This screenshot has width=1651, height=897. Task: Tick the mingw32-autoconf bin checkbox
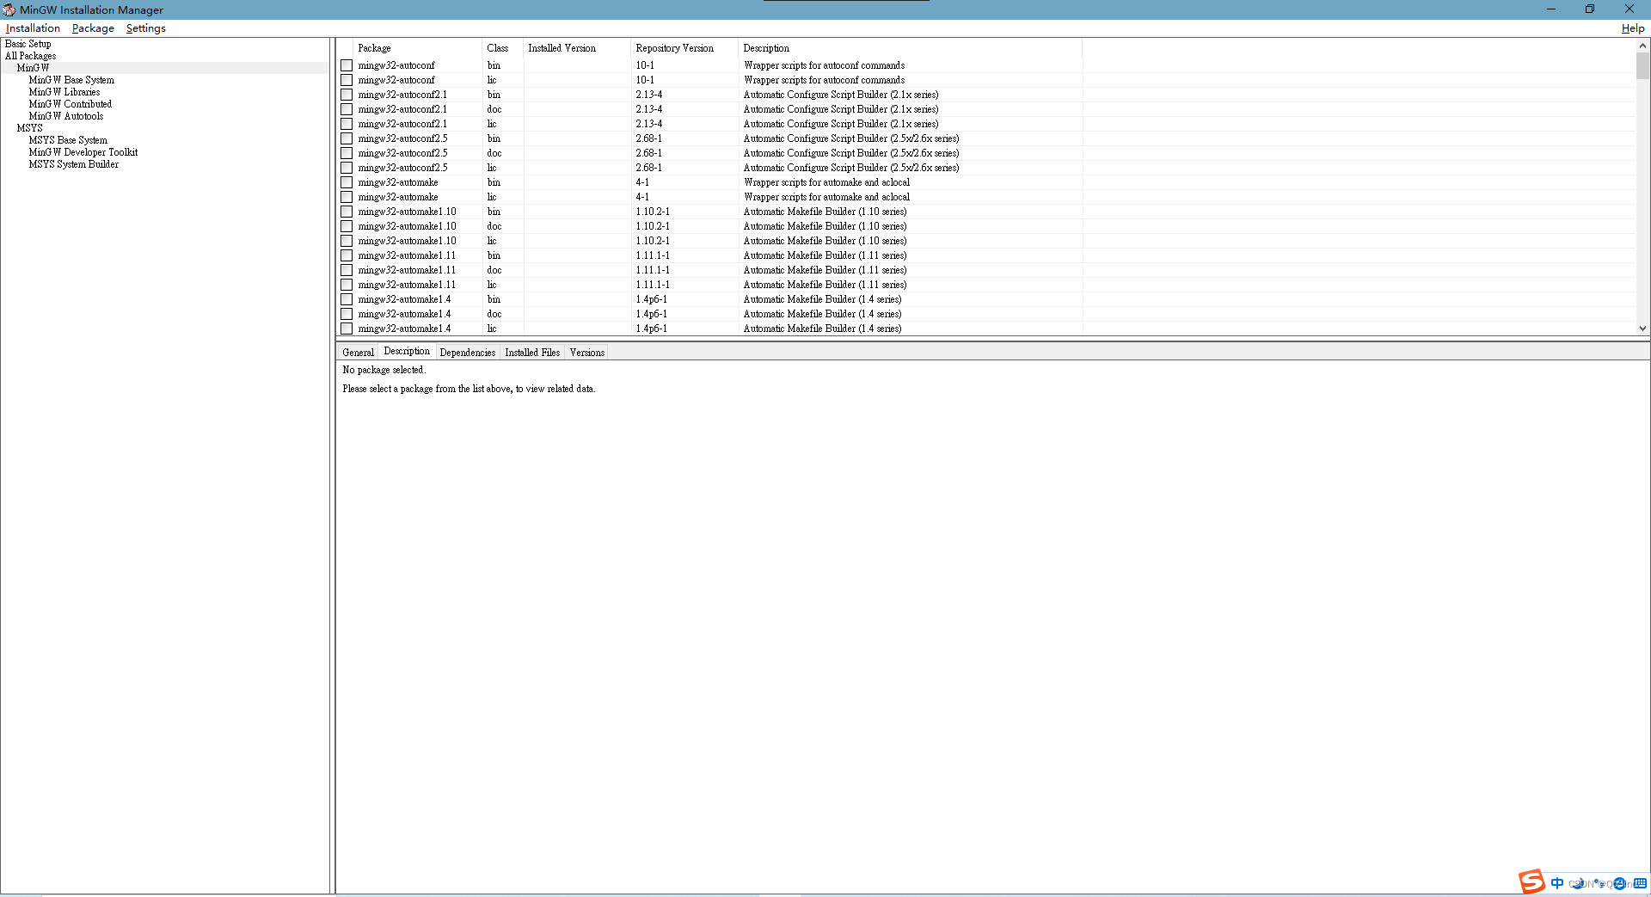(347, 65)
